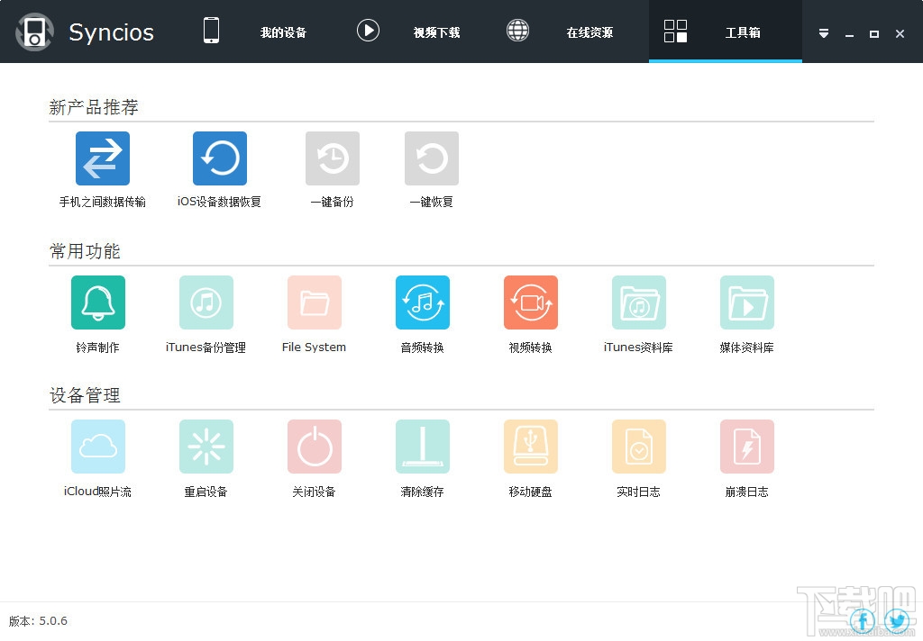The height and width of the screenshot is (641, 923).
Task: Open the File System tool
Action: (315, 302)
